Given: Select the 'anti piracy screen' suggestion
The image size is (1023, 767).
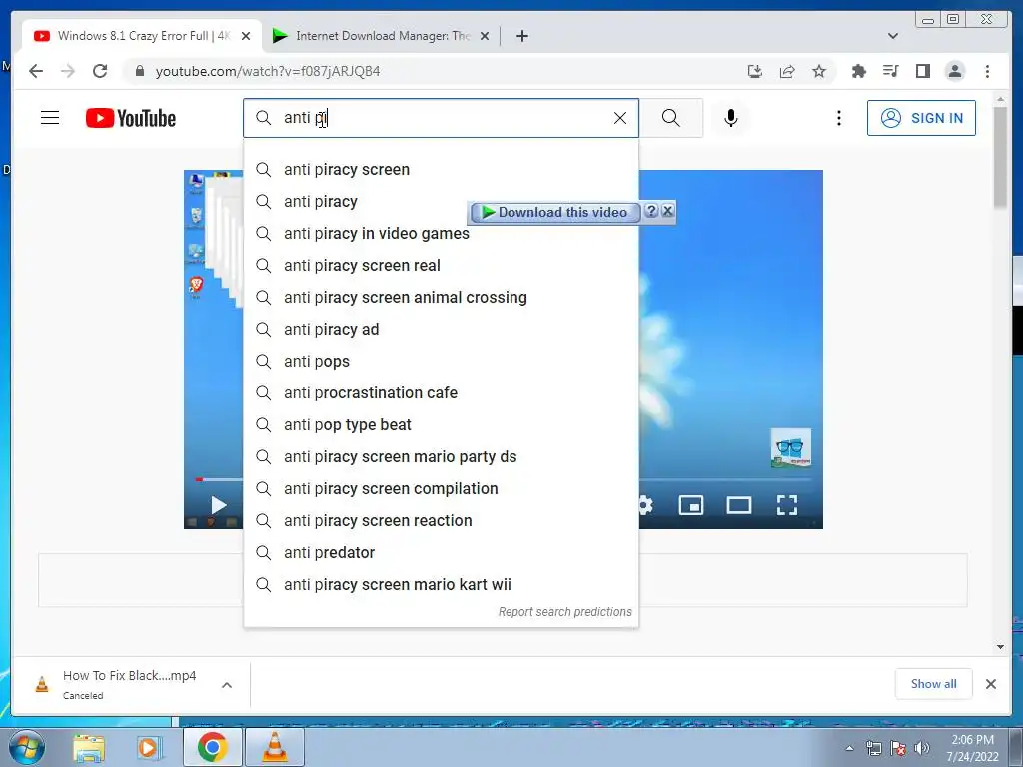Looking at the screenshot, I should [x=441, y=170].
